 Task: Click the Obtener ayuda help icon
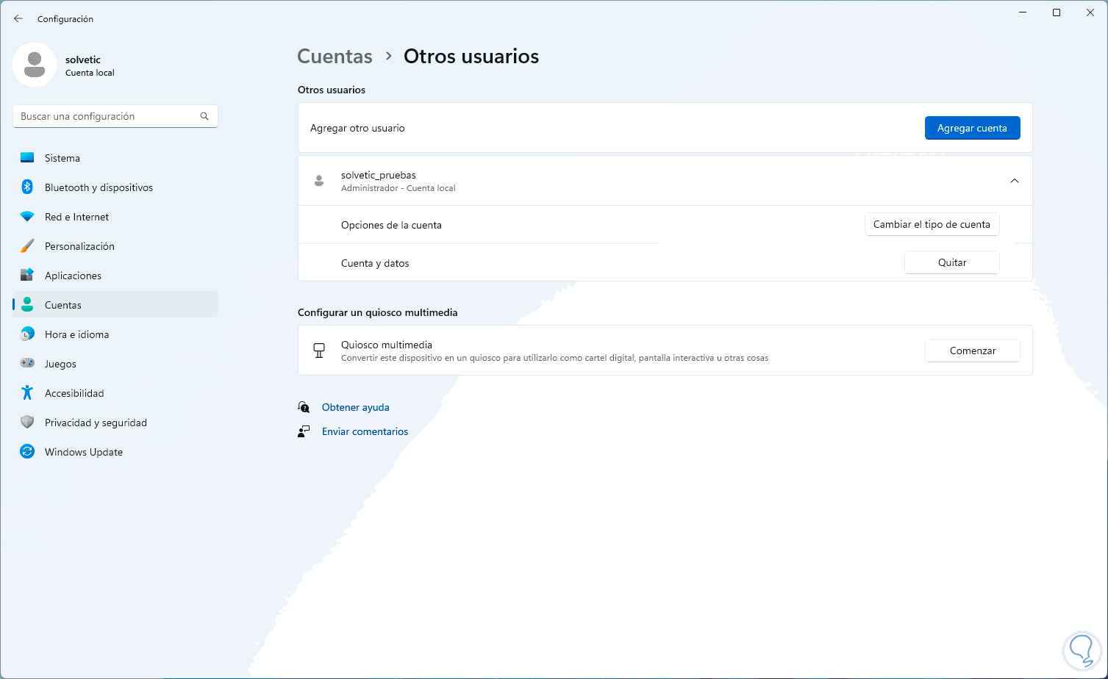[x=304, y=407]
